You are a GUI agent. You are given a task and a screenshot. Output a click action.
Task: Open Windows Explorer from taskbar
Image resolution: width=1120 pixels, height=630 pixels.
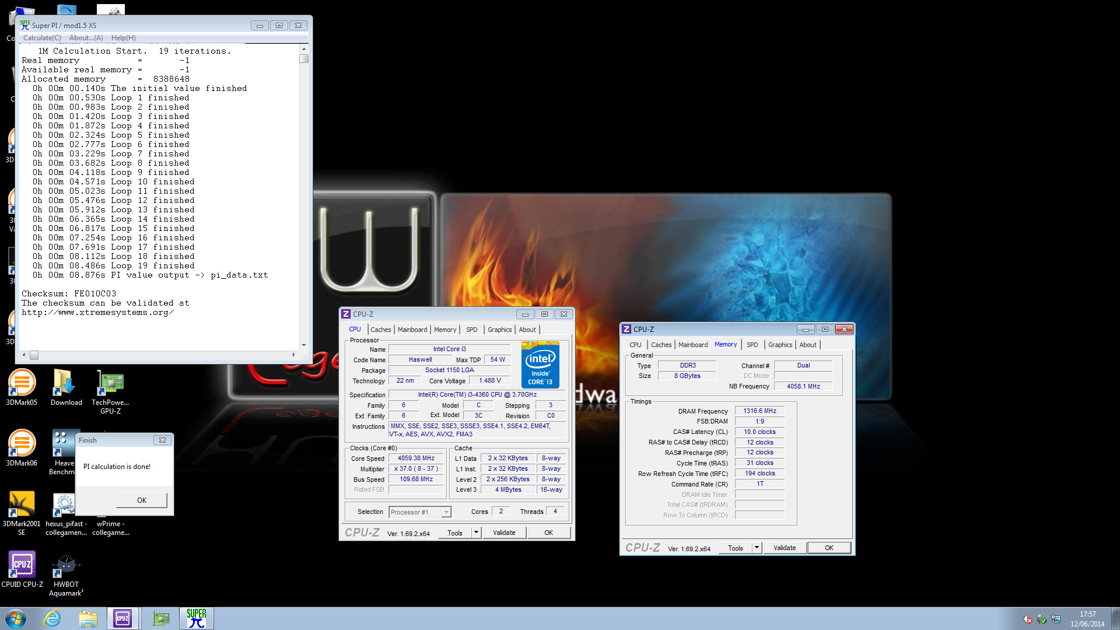pos(88,618)
